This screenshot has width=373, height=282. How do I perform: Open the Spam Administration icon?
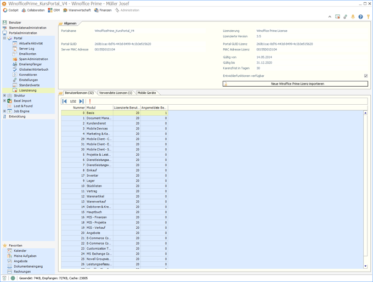click(15, 59)
